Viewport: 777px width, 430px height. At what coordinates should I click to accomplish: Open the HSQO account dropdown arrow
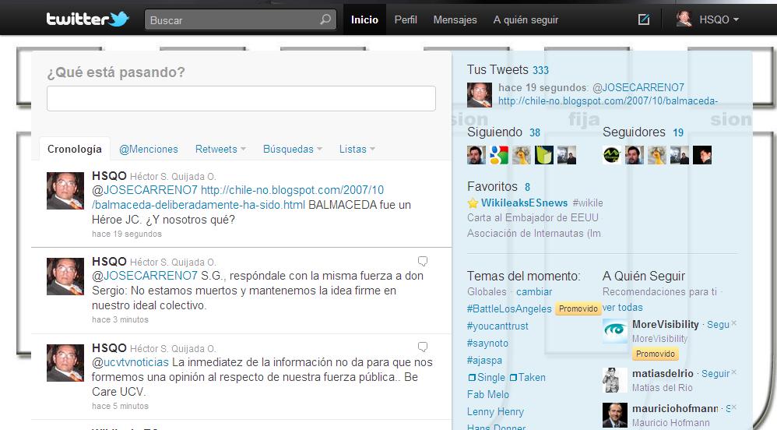[x=736, y=19]
